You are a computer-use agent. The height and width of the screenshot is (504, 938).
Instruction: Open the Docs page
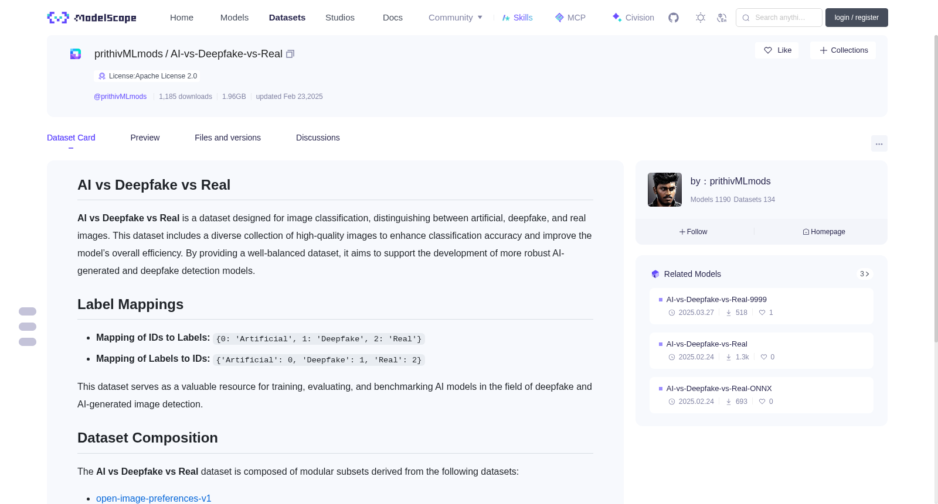[393, 18]
